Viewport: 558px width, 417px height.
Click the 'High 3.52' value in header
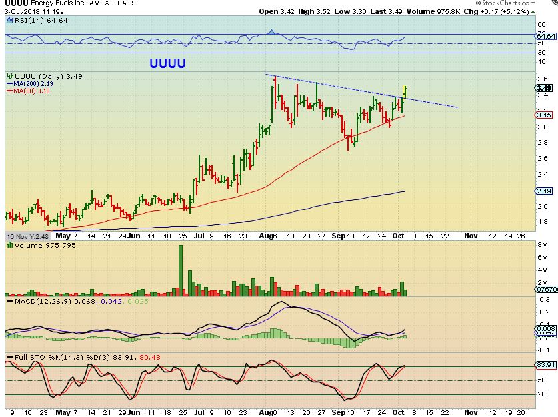coord(314,11)
